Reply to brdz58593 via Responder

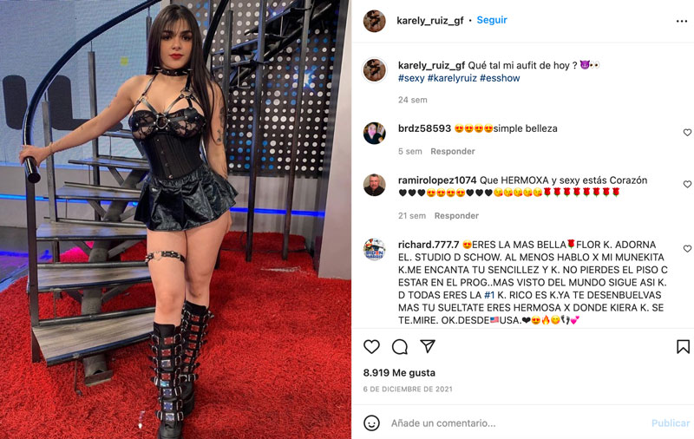pos(452,151)
